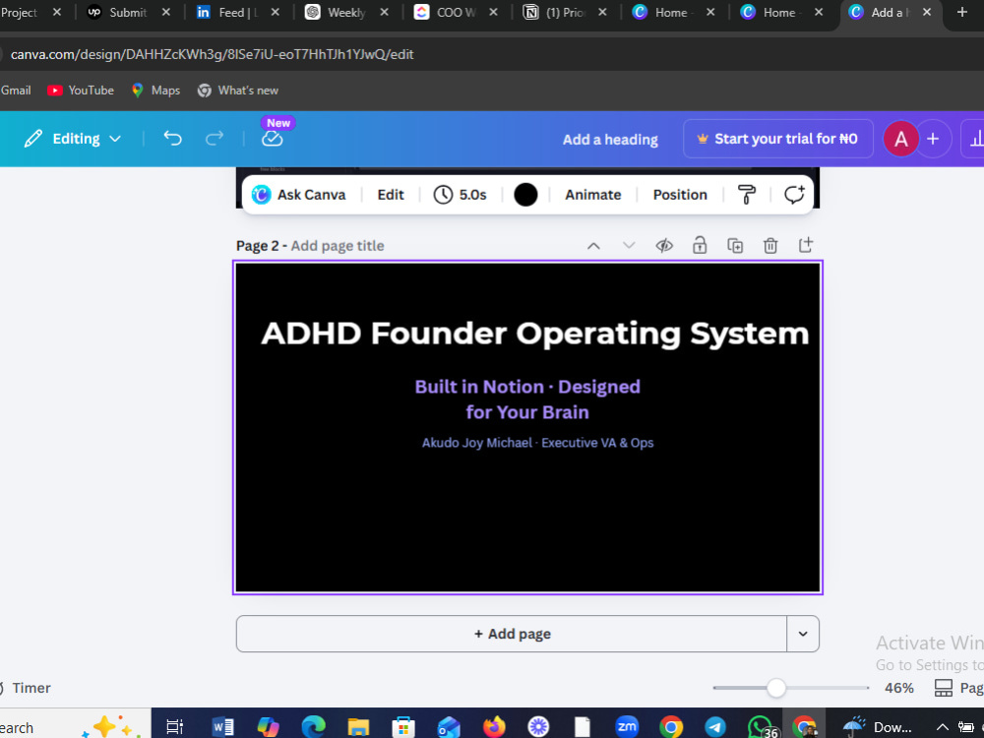Click Add page title field
Screen dimensions: 984x738
[338, 246]
